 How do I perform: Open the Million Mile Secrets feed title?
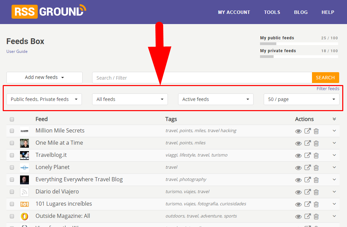(x=60, y=130)
